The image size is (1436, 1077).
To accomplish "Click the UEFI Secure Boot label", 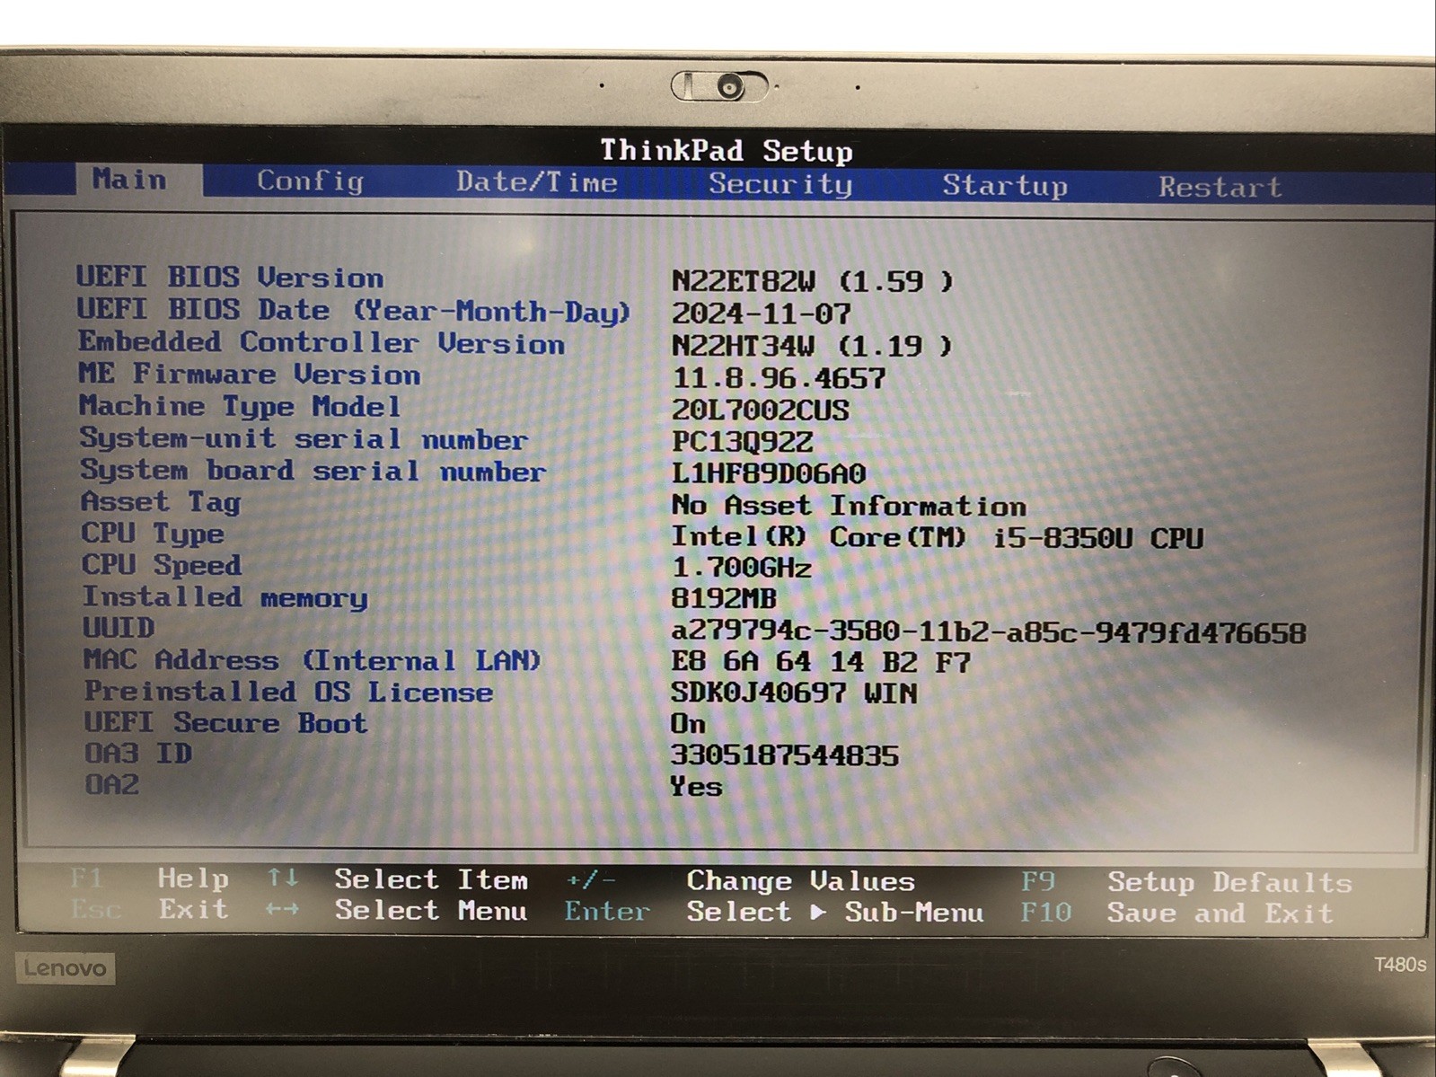I will tap(225, 722).
